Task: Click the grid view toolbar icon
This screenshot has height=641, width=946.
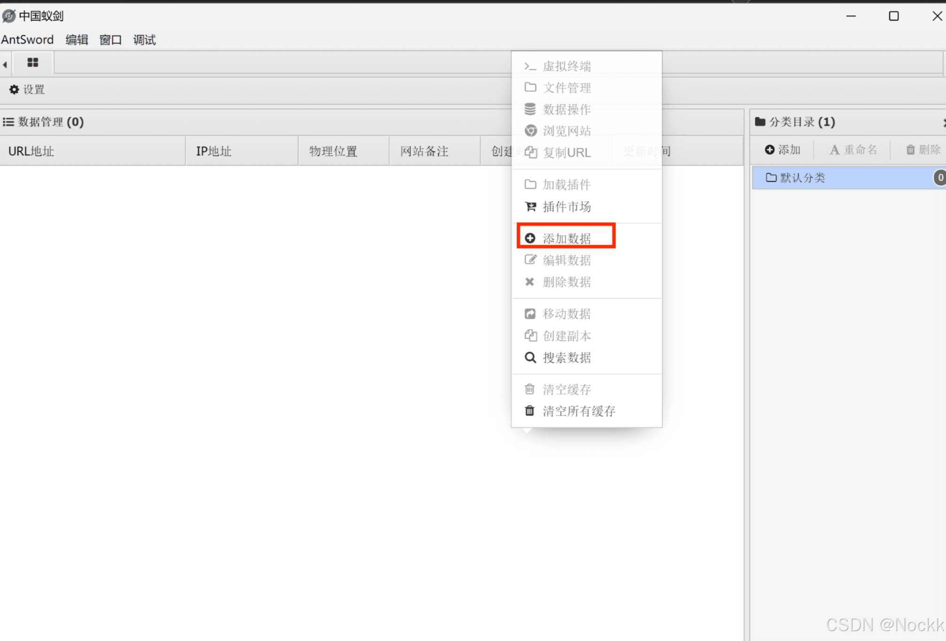Action: tap(33, 62)
